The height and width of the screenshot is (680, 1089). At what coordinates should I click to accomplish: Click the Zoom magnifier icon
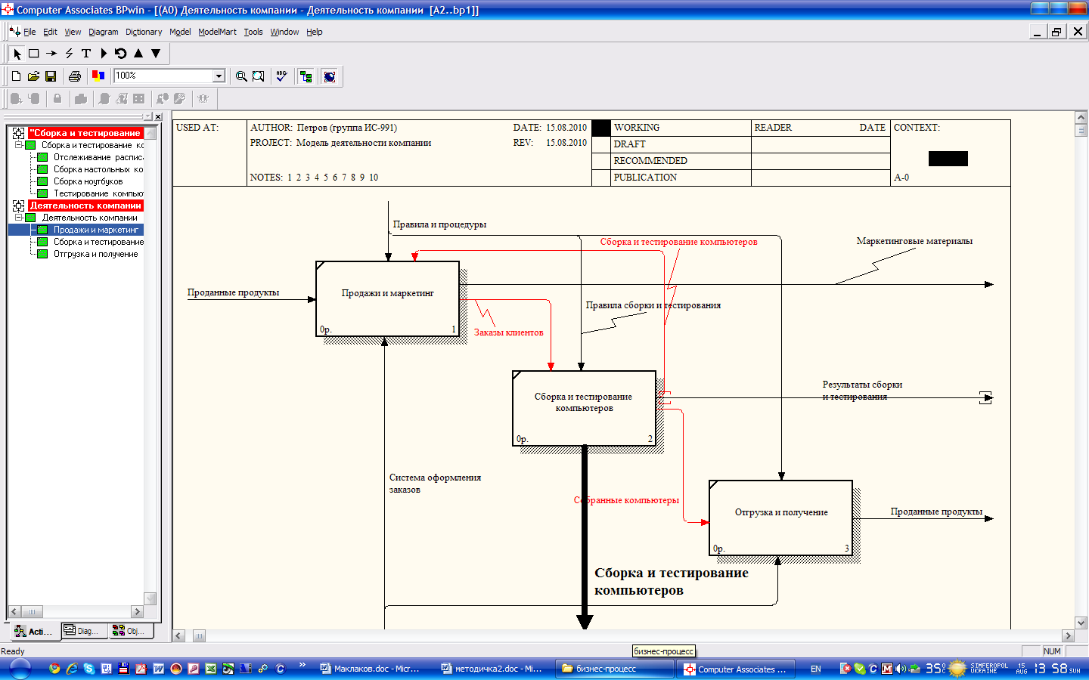click(241, 76)
